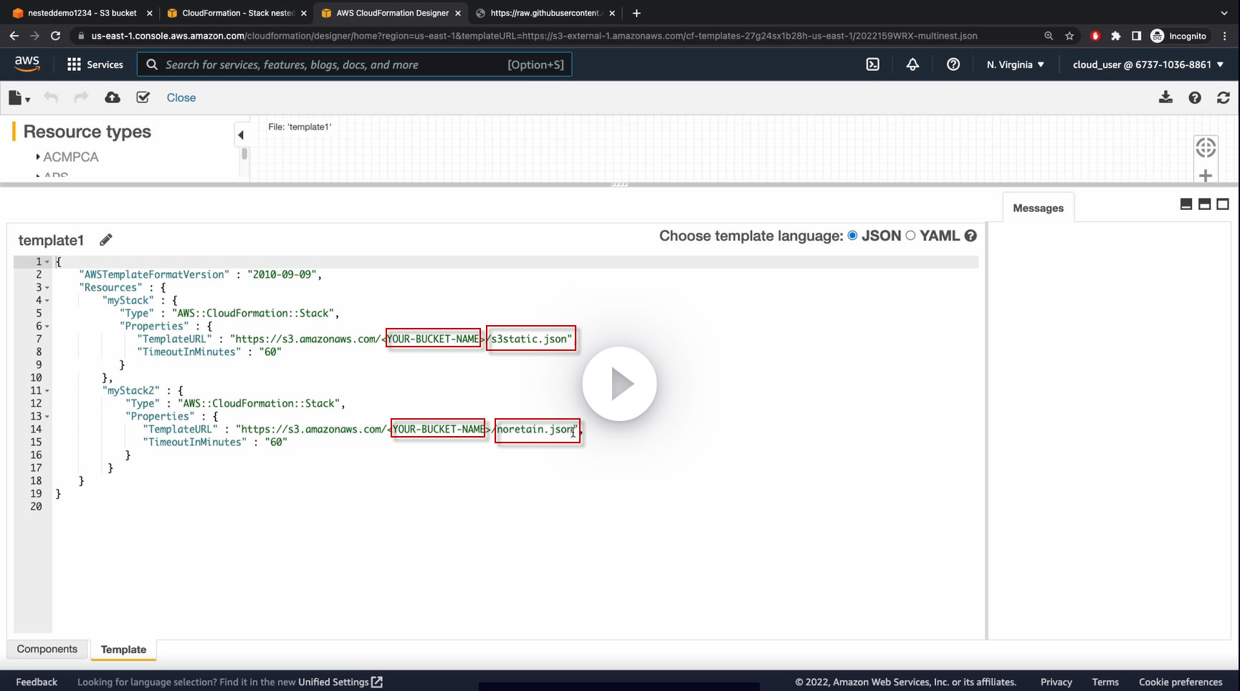
Task: Validate the template with checkbox icon
Action: [143, 97]
